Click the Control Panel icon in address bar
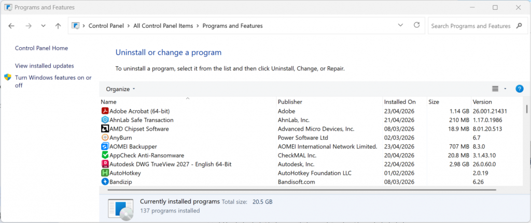 (x=76, y=26)
